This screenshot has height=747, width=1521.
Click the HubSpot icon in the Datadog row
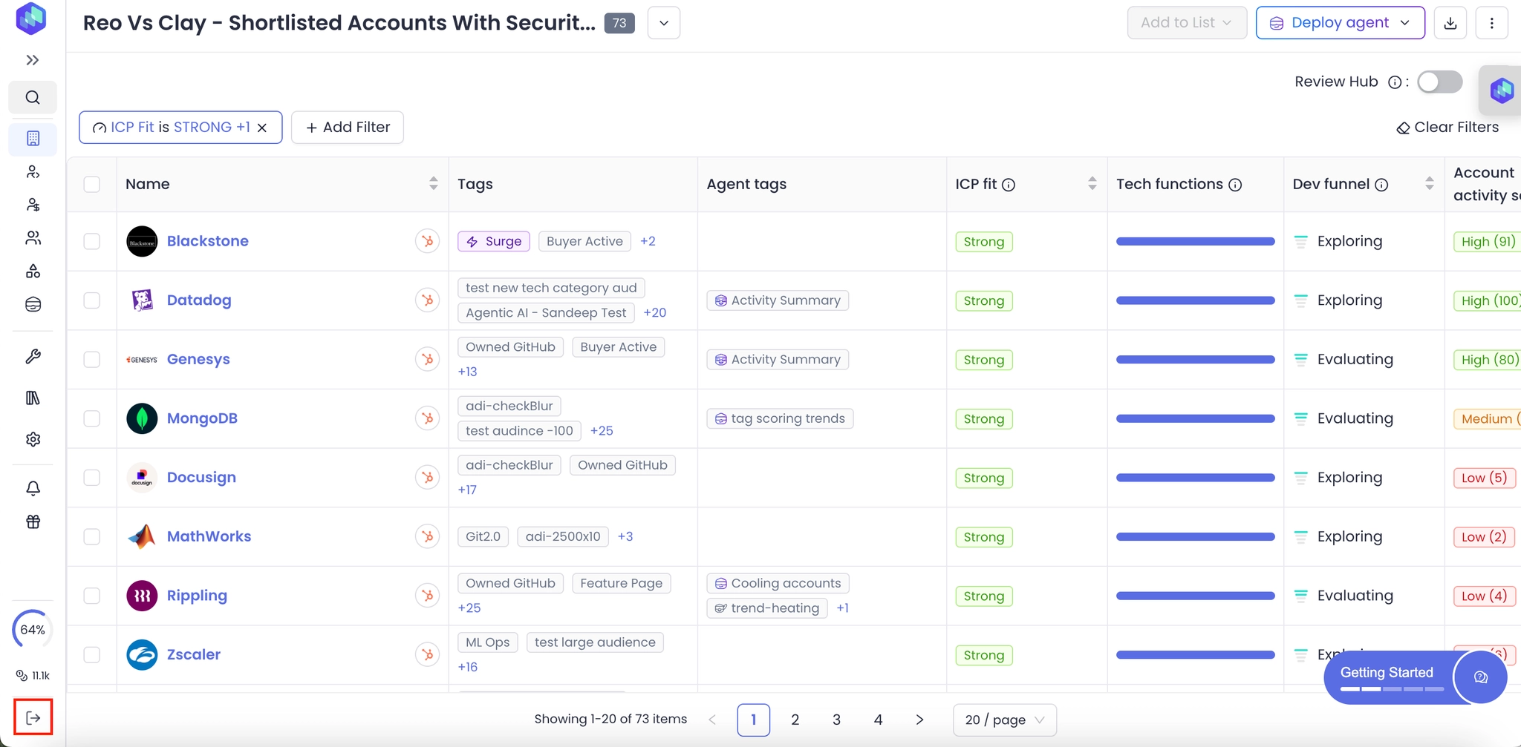[427, 300]
